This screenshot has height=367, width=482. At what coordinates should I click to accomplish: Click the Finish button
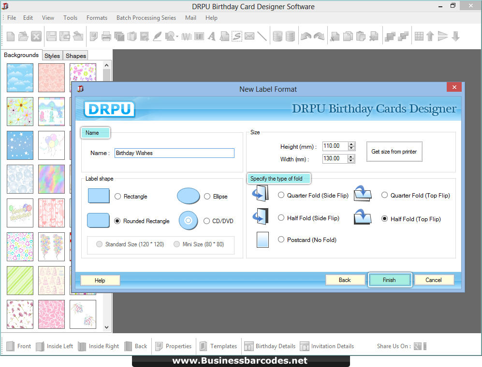(389, 280)
